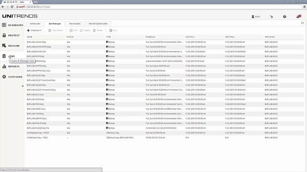Sort by the NAME column header
The image size is (307, 172).
pos(30,37)
